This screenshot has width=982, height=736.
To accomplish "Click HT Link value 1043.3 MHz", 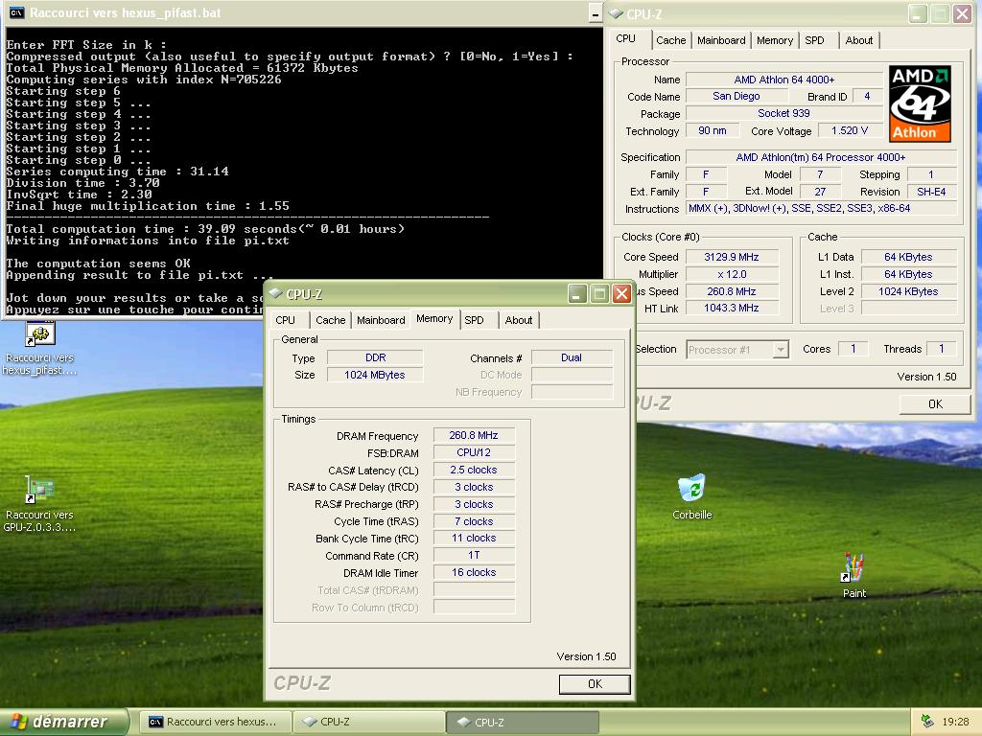I will point(732,308).
